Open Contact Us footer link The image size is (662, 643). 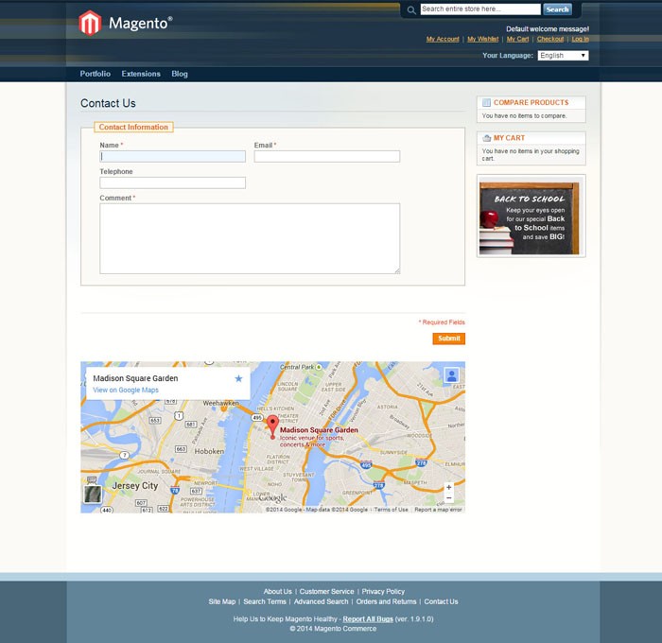coord(442,601)
